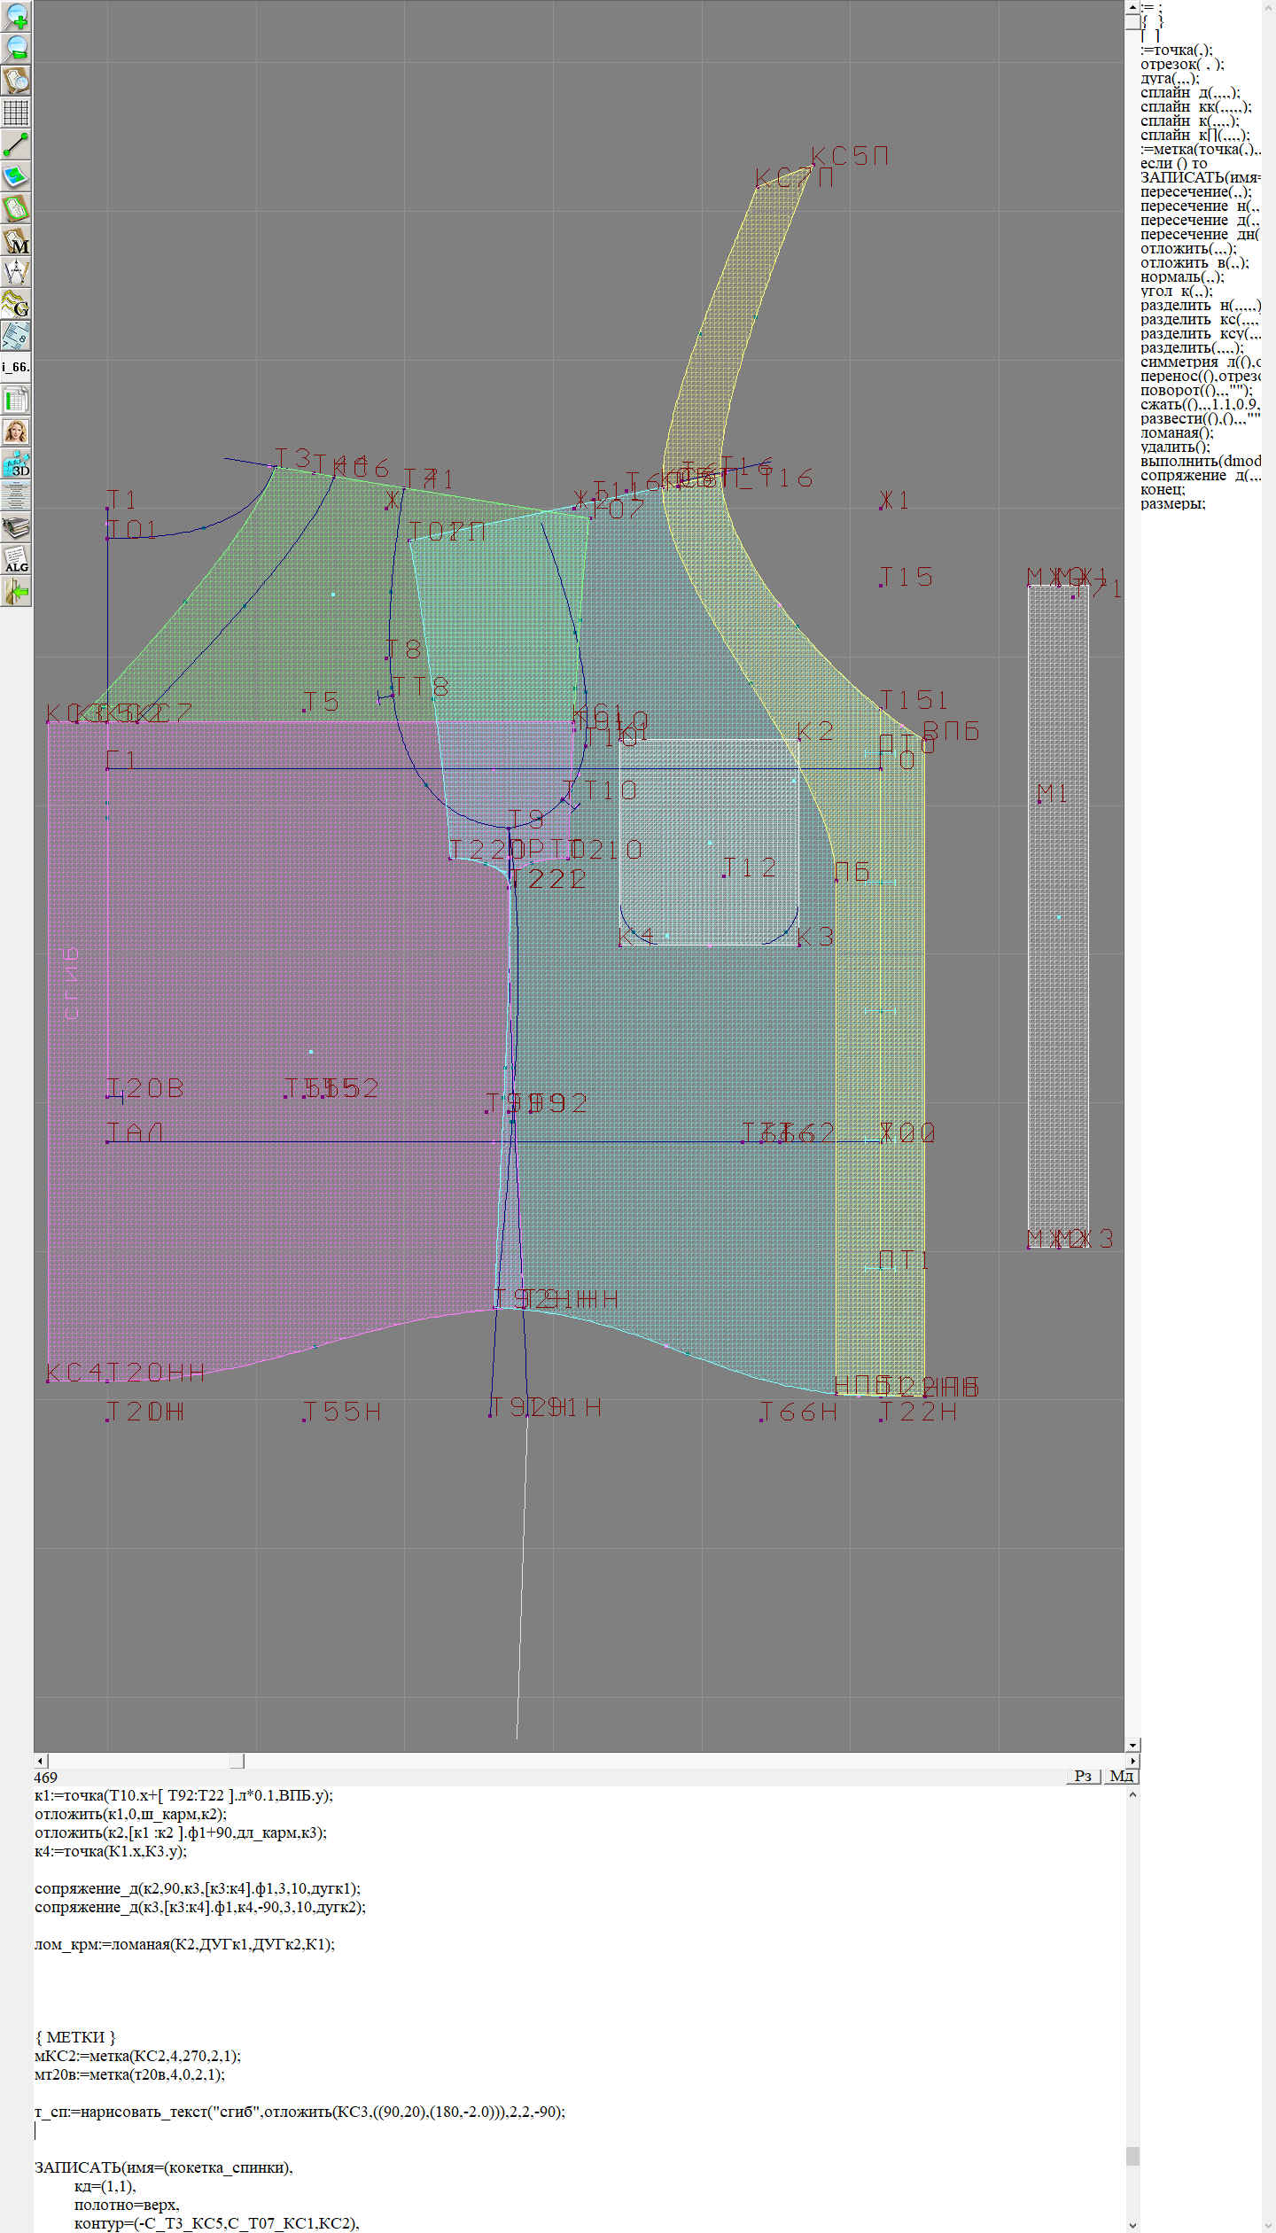This screenshot has height=2233, width=1276.
Task: Select the line segment measuring tool
Action: (16, 144)
